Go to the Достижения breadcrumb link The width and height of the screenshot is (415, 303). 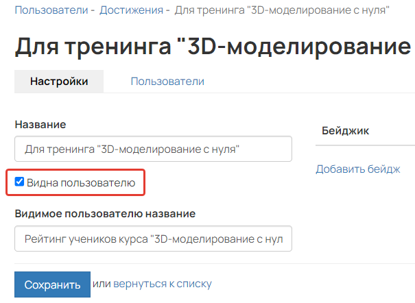click(x=131, y=10)
